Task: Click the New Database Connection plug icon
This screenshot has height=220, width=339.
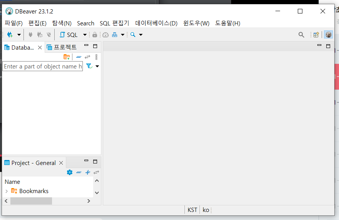Action: (10, 35)
